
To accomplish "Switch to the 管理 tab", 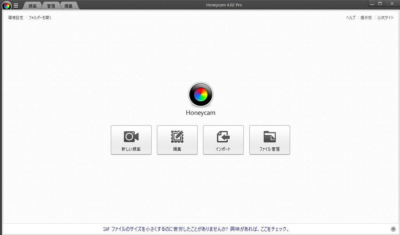I will [x=51, y=6].
